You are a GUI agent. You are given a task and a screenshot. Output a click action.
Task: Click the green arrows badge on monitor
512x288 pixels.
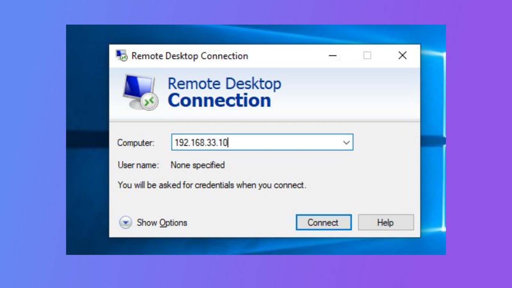coord(149,102)
